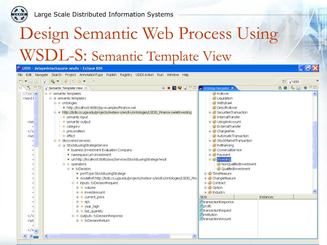Click the orange book icon in Semantic Template View

[x=179, y=88]
